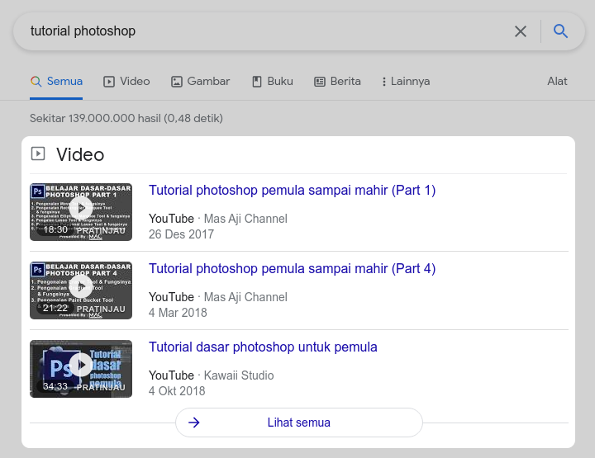Open Tutorial photoshop pemula (Part 4) link
Image resolution: width=595 pixels, height=458 pixels.
click(292, 269)
